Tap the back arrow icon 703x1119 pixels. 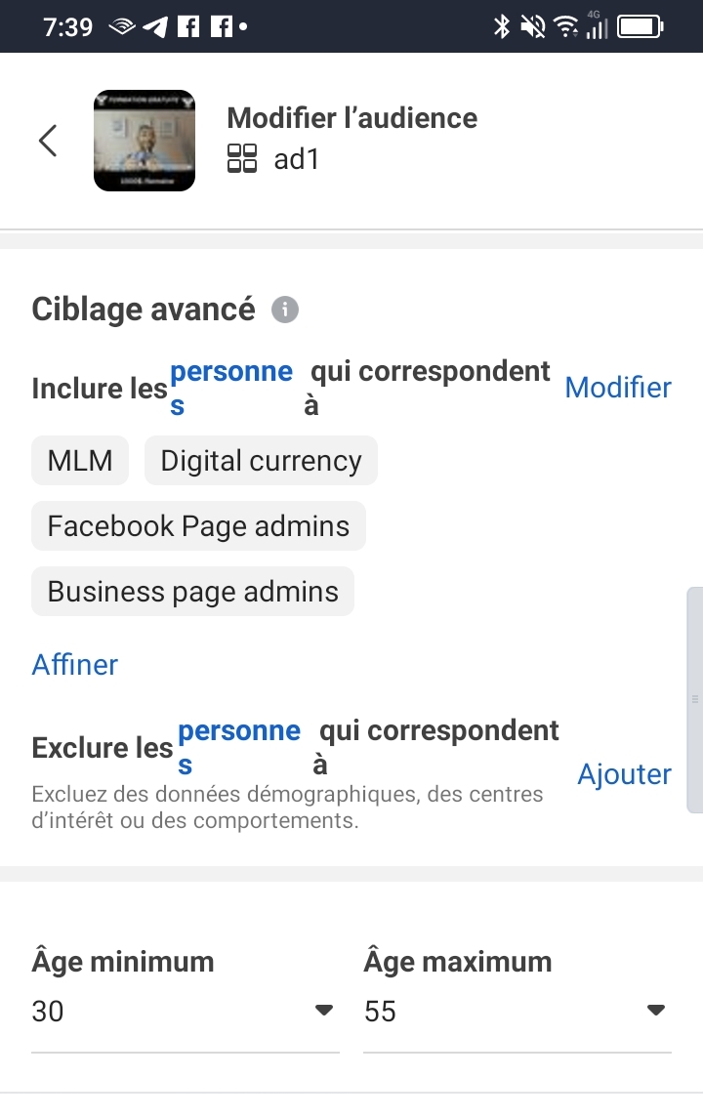(x=48, y=141)
